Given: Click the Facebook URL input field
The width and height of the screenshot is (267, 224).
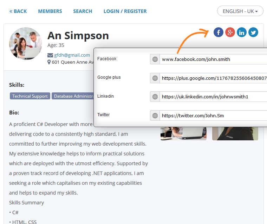Looking at the screenshot, I should pyautogui.click(x=213, y=59).
